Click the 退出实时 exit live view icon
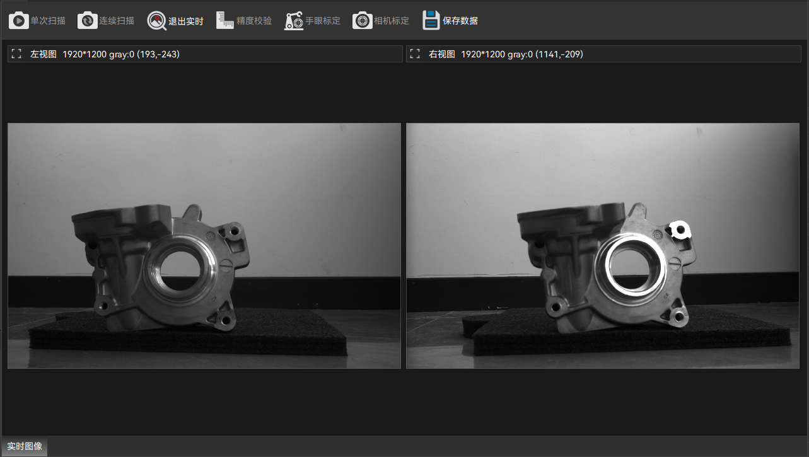This screenshot has width=809, height=457. 156,20
